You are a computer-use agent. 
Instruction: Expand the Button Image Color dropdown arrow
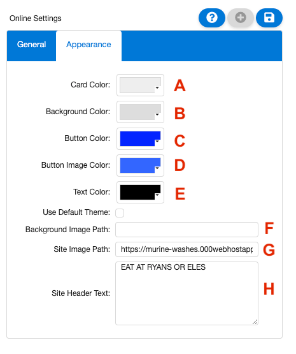pos(157,168)
